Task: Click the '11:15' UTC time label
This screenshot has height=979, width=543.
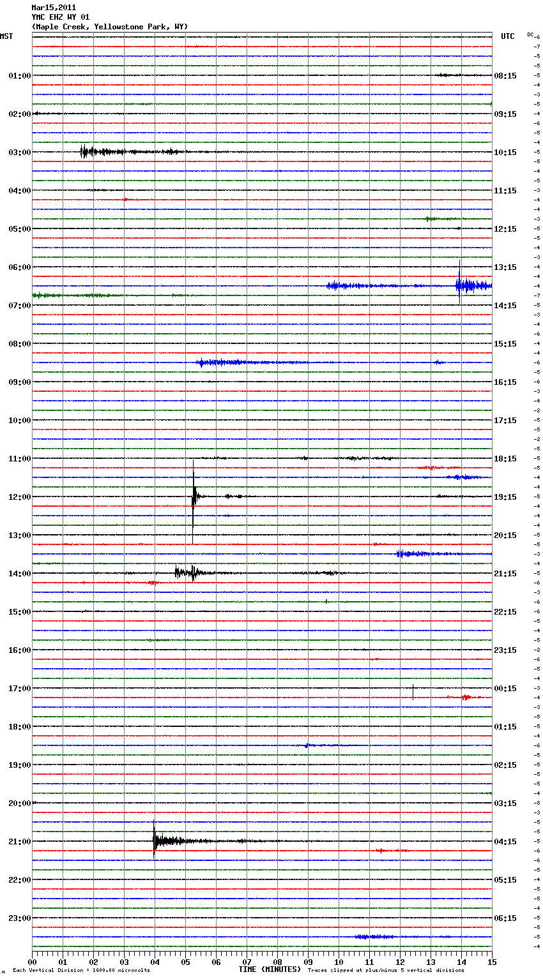Action: click(505, 191)
